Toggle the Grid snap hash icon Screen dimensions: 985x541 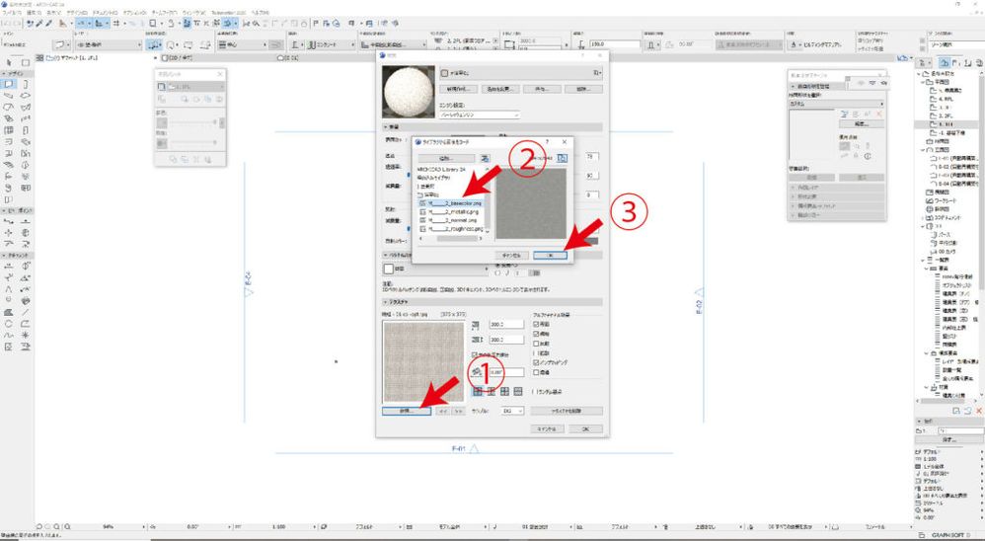(116, 24)
